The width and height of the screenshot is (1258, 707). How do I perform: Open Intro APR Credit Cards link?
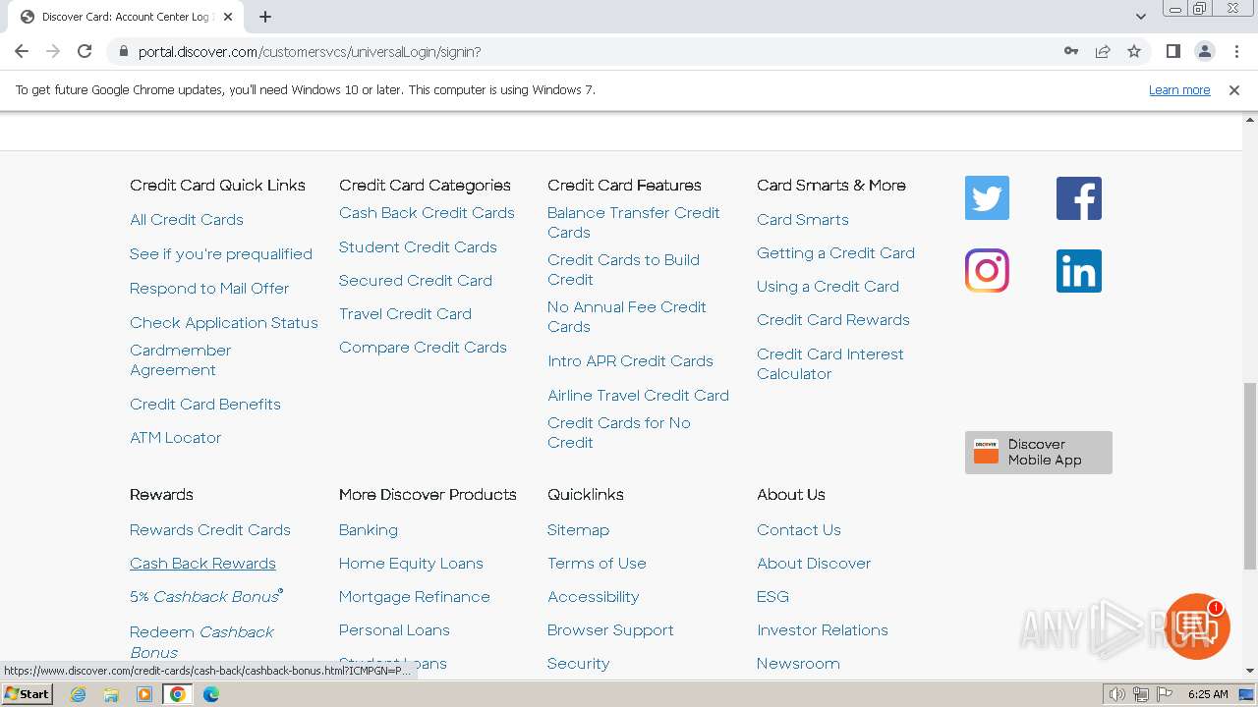click(x=630, y=361)
